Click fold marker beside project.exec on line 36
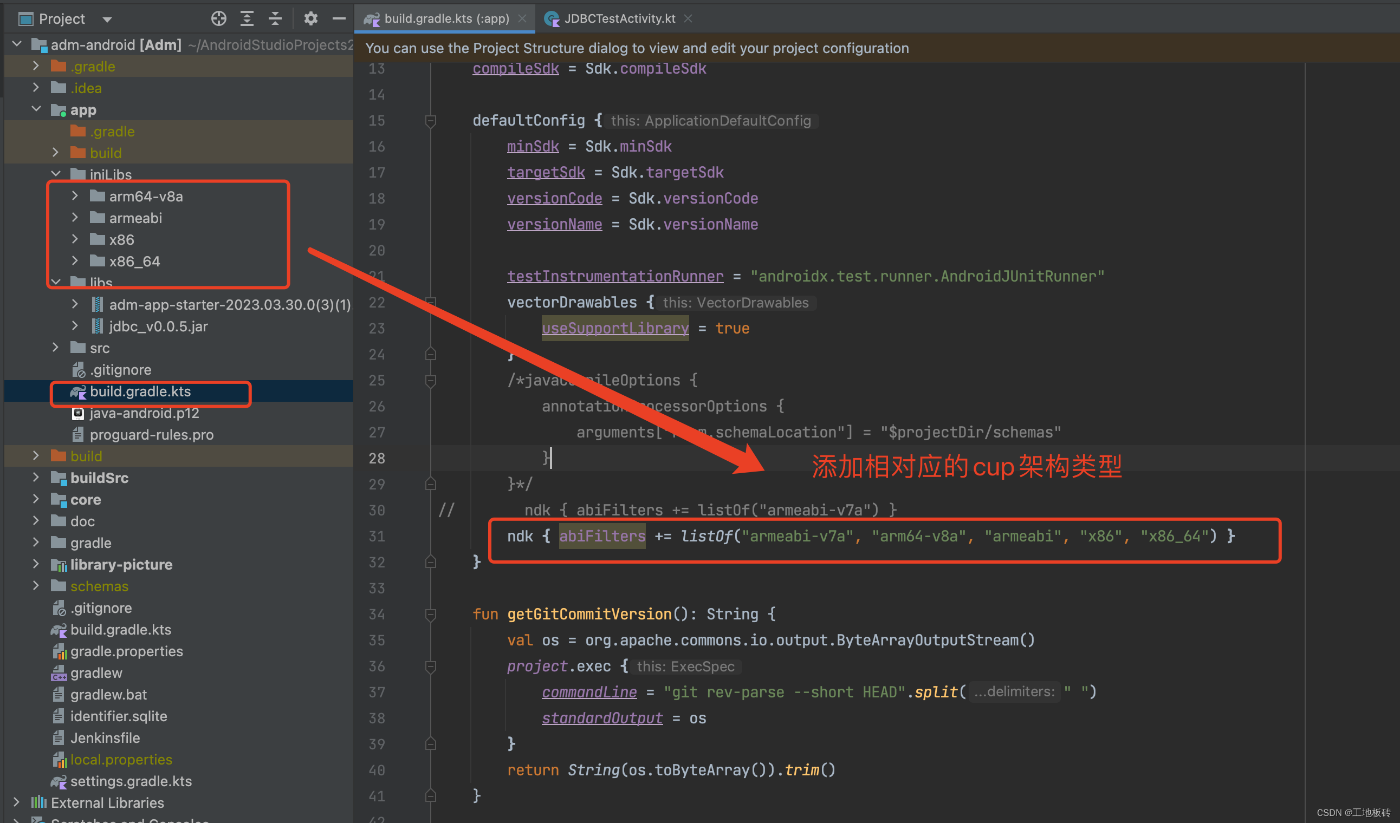This screenshot has width=1400, height=823. (x=431, y=666)
